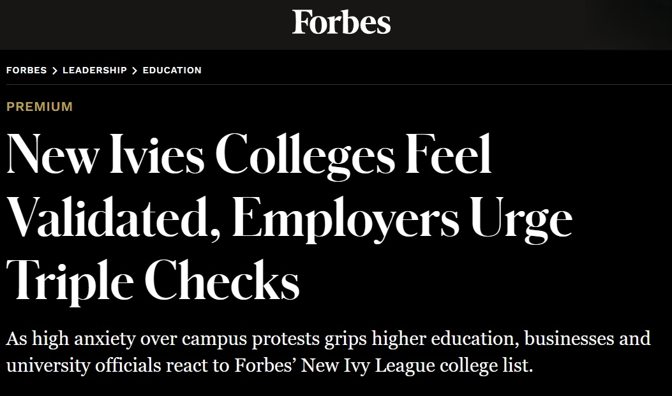Click 'Employers' in the article headline
The height and width of the screenshot is (396, 672).
(x=345, y=218)
